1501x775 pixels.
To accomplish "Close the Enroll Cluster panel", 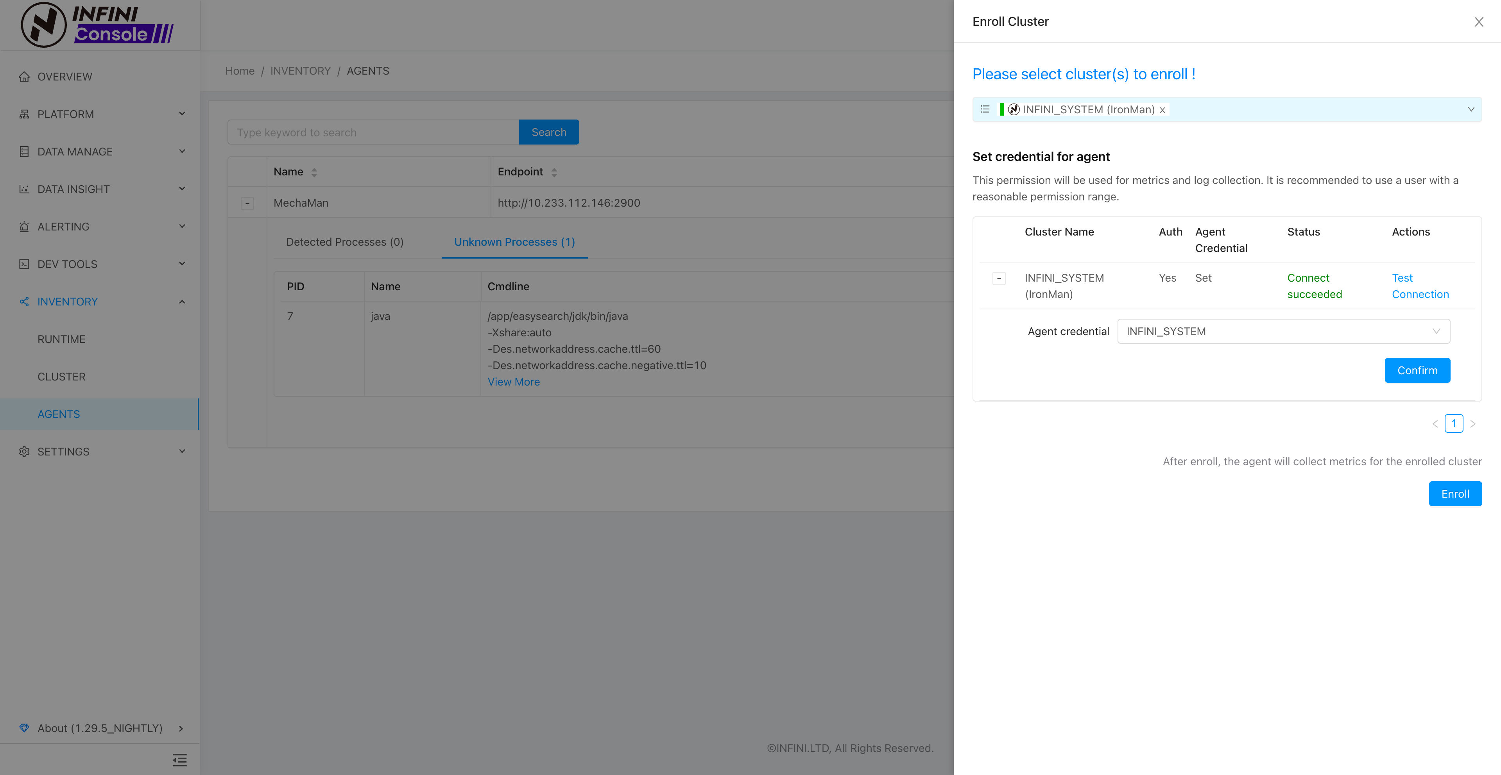I will point(1478,22).
